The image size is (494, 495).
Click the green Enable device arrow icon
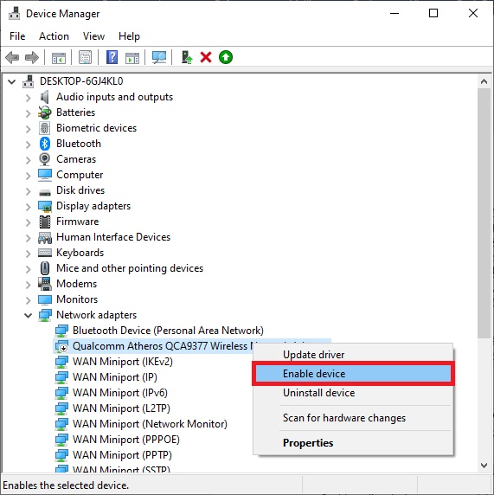click(226, 57)
